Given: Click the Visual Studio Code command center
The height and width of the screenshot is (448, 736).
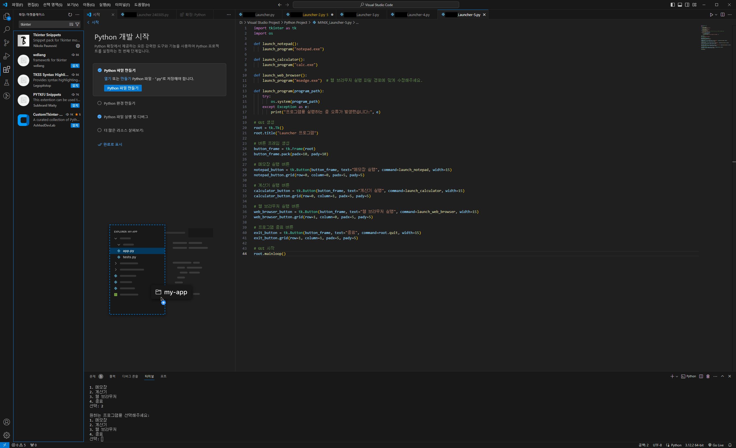Looking at the screenshot, I should pos(376,5).
